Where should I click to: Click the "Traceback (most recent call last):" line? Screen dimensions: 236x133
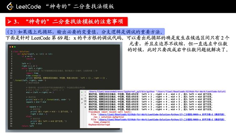pos(110,112)
